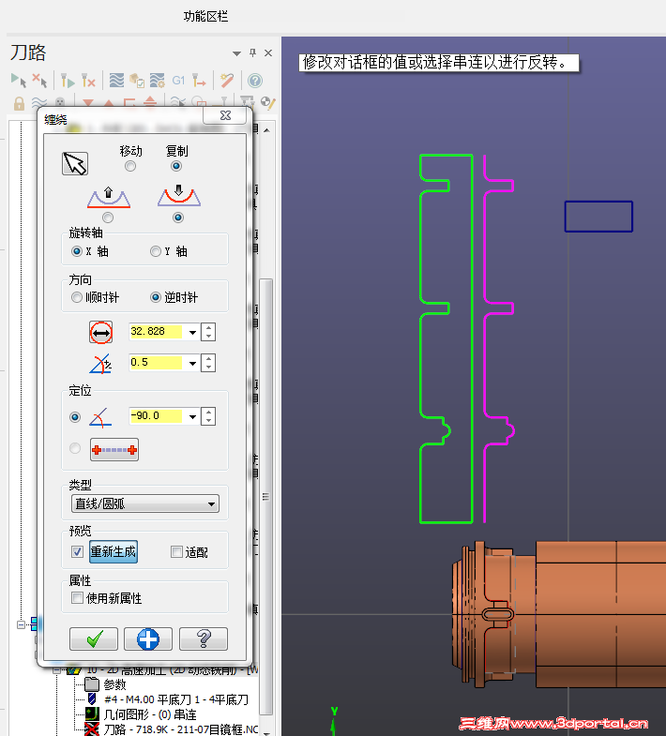This screenshot has height=736, width=666.
Task: Enable the 适配 checkbox
Action: (x=176, y=551)
